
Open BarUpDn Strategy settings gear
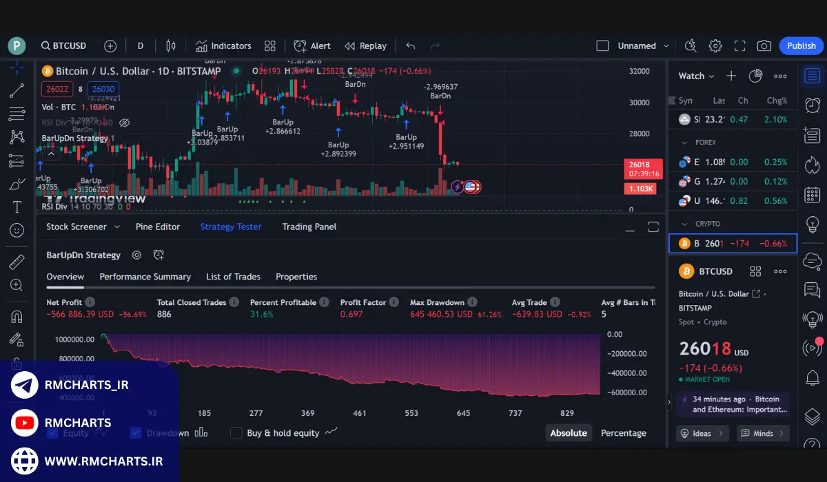click(x=136, y=255)
